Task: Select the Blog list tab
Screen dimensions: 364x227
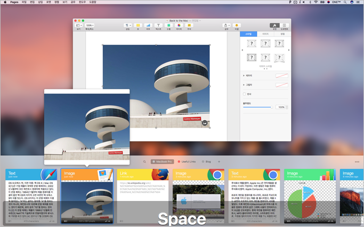Action: point(206,162)
